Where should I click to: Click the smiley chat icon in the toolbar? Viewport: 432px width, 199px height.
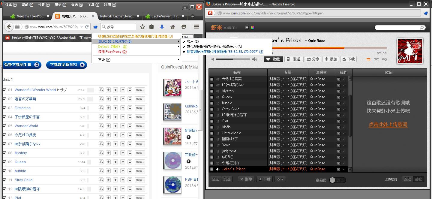pyautogui.click(x=184, y=27)
